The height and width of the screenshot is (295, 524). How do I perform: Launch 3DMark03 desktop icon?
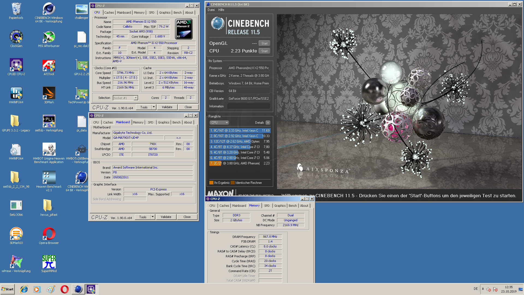coord(16,236)
